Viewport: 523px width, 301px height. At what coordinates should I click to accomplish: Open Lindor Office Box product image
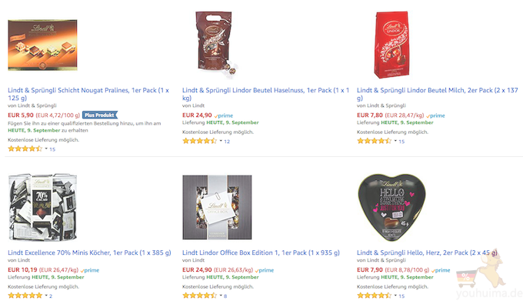[x=217, y=207]
